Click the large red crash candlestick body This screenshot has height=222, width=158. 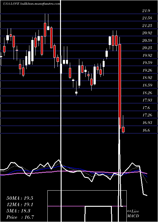point(120,86)
